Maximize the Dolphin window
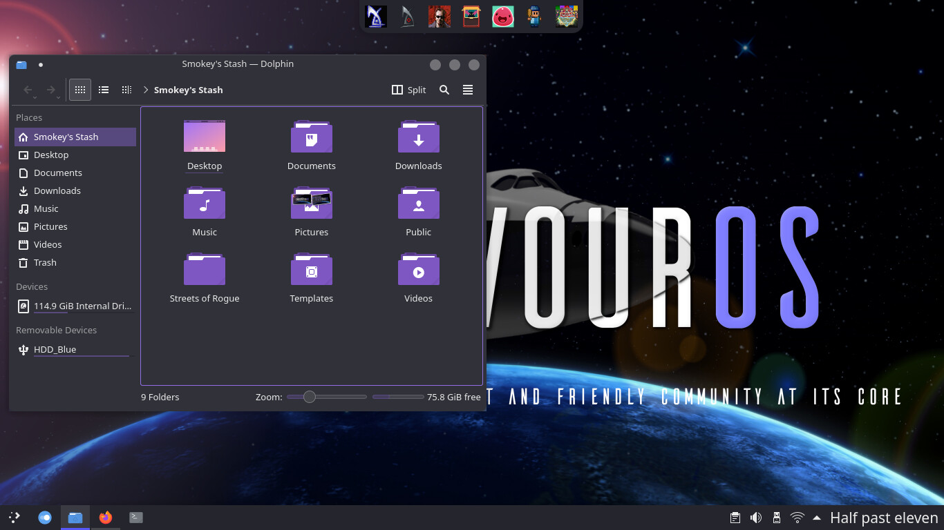944x530 pixels. click(x=455, y=64)
